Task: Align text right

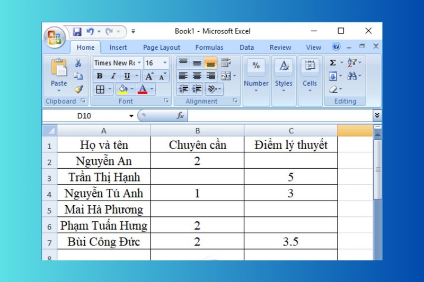Action: point(210,76)
